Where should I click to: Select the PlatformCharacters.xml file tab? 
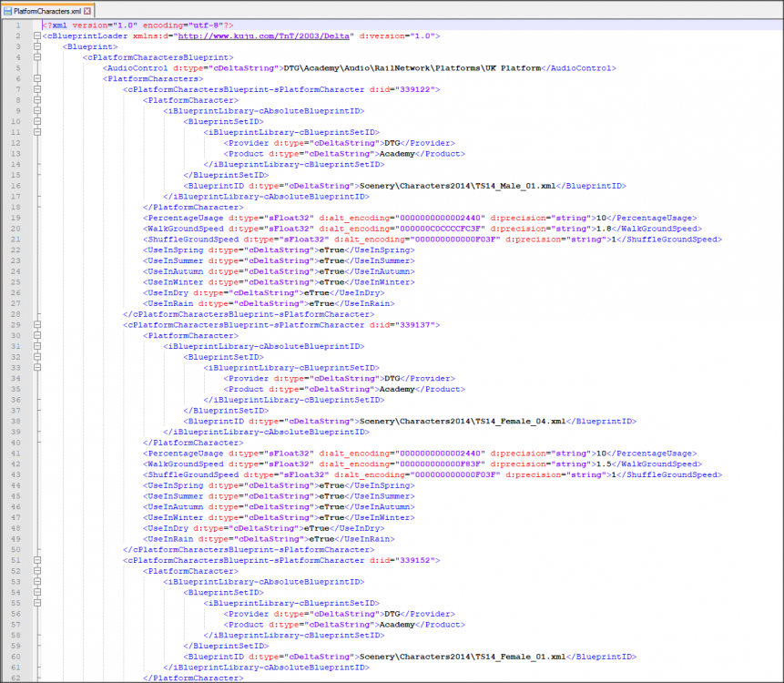pyautogui.click(x=47, y=9)
